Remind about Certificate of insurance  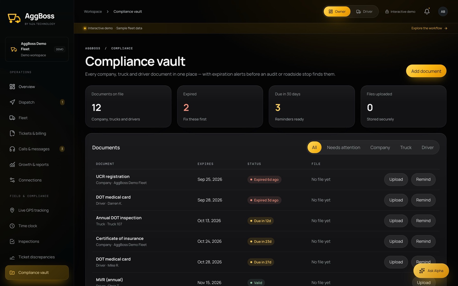(423, 241)
